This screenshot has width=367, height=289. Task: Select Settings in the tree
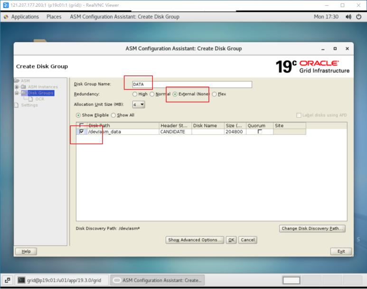pyautogui.click(x=29, y=105)
